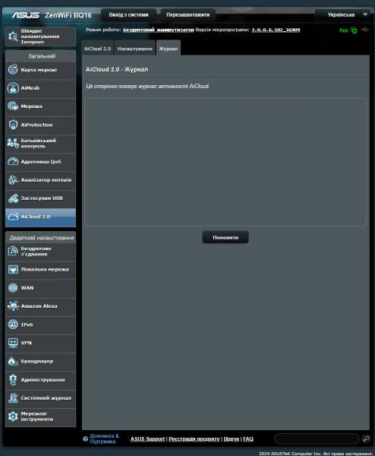Screen dimensions: 375x456
Task: Click the Додаткові налаштування section header
Action: (41, 238)
